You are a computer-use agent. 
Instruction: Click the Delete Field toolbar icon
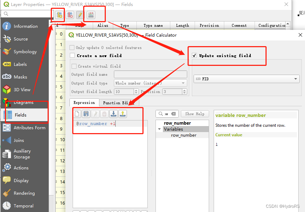[x=70, y=15]
